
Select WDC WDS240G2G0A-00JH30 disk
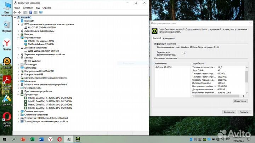coord(43,51)
